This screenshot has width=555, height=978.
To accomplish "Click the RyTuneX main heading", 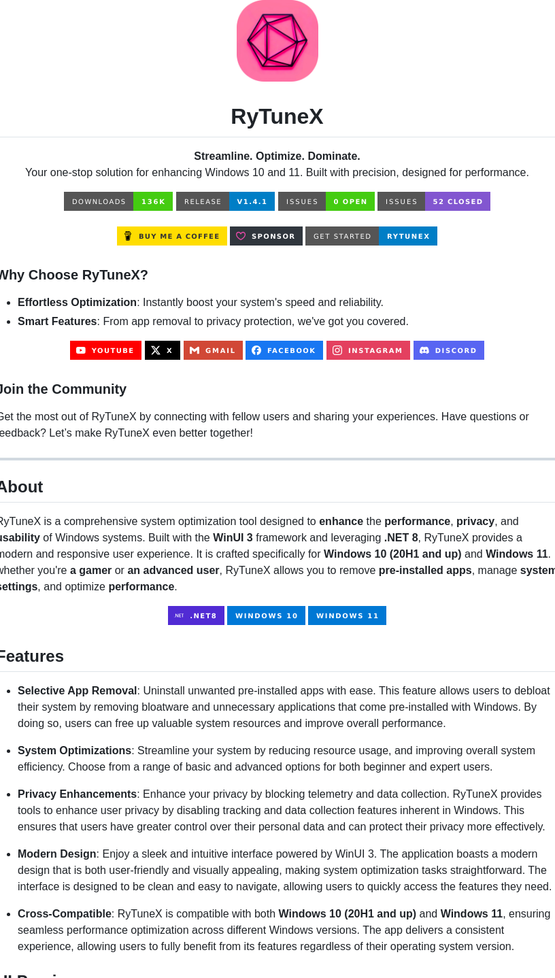I will click(277, 116).
